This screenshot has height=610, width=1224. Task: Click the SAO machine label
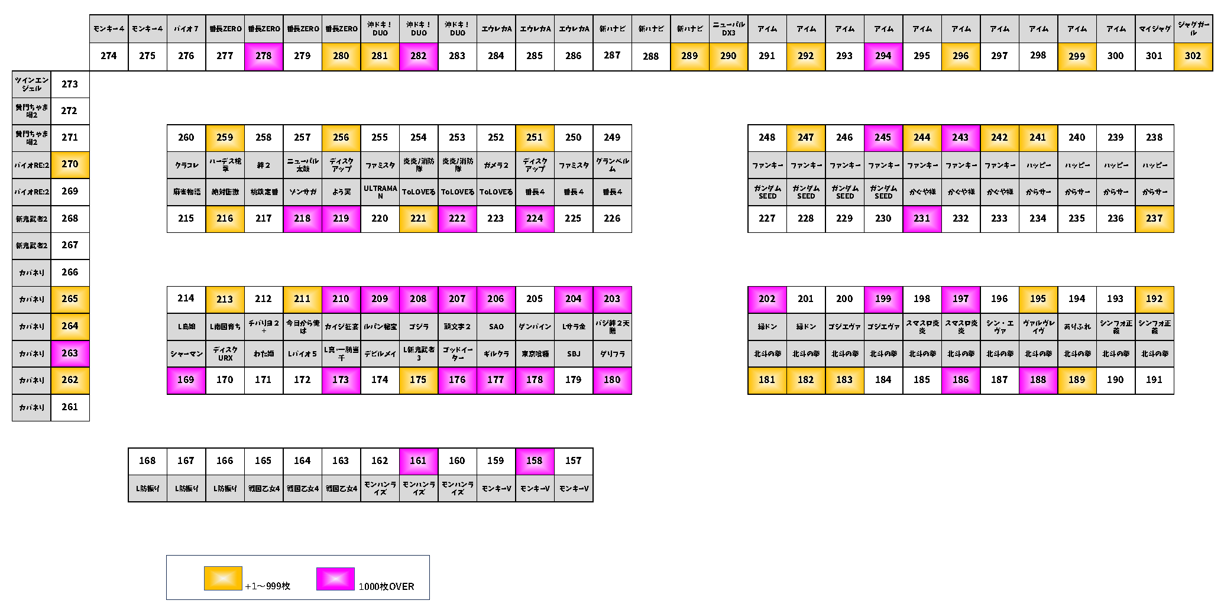pyautogui.click(x=496, y=327)
